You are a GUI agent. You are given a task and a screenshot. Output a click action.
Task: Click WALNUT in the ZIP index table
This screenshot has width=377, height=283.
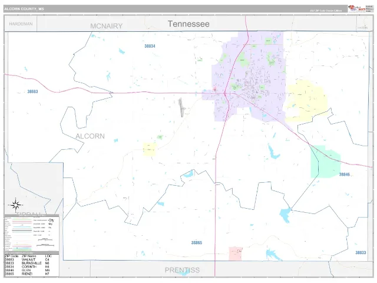pos(28,259)
